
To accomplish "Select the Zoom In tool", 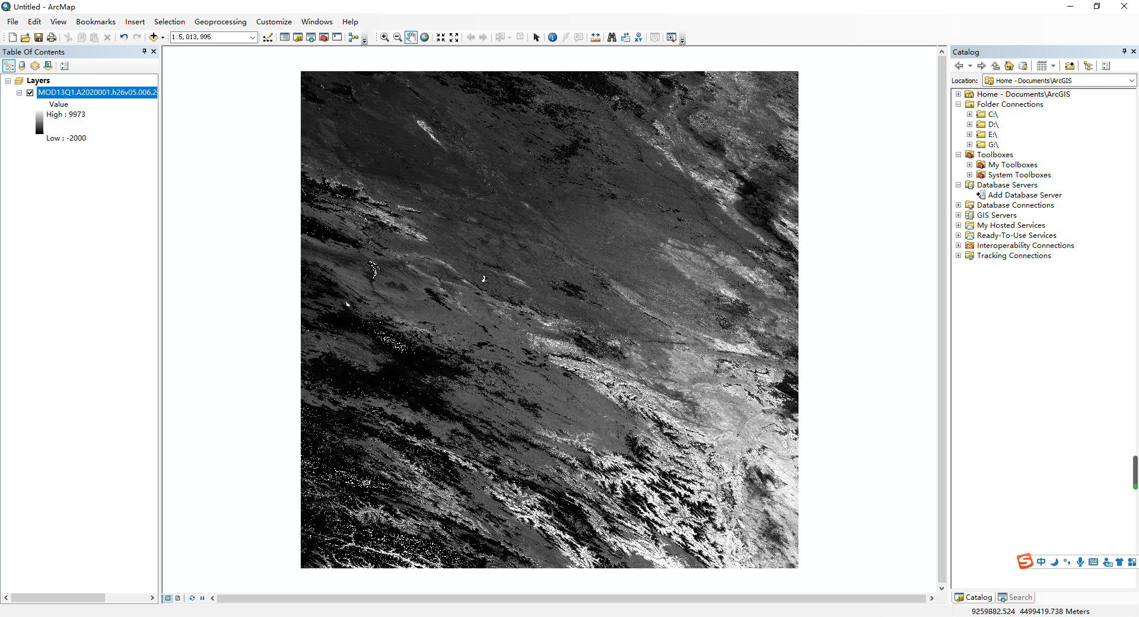I will (x=384, y=37).
